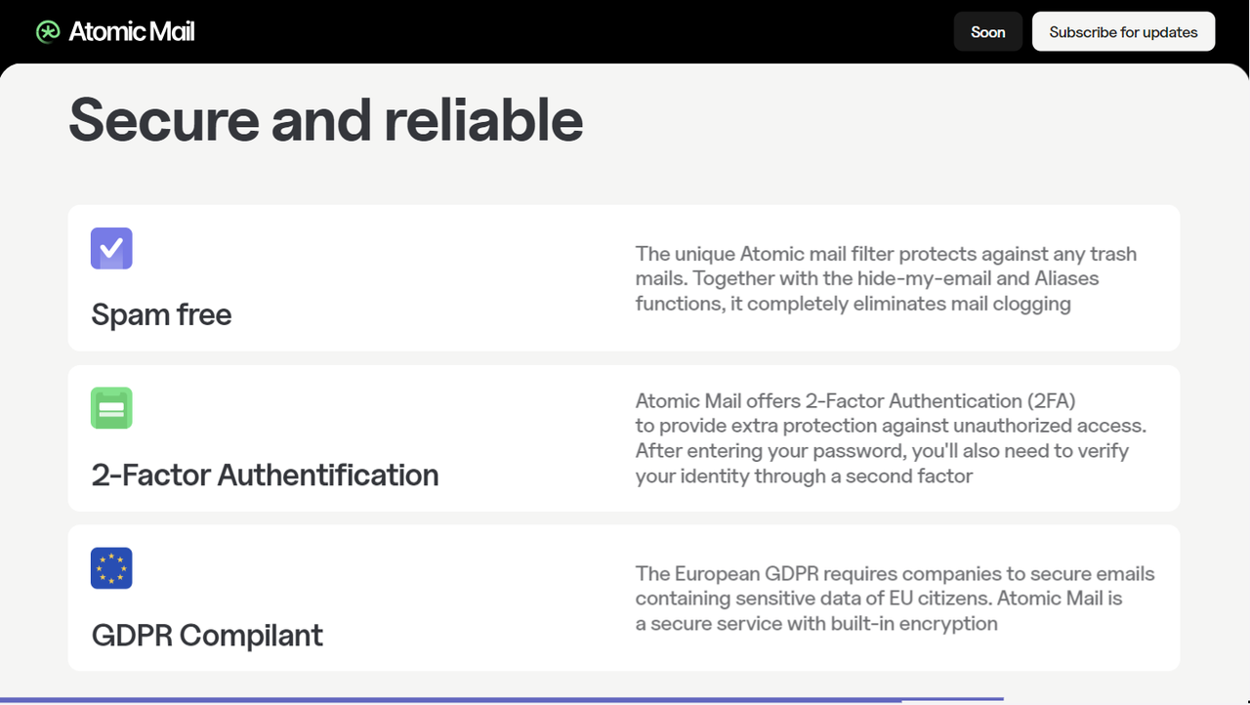This screenshot has width=1250, height=705.
Task: Click the Atomic mail filter description text
Action: pos(886,278)
